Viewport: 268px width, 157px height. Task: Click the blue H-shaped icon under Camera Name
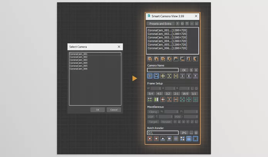coord(156,76)
